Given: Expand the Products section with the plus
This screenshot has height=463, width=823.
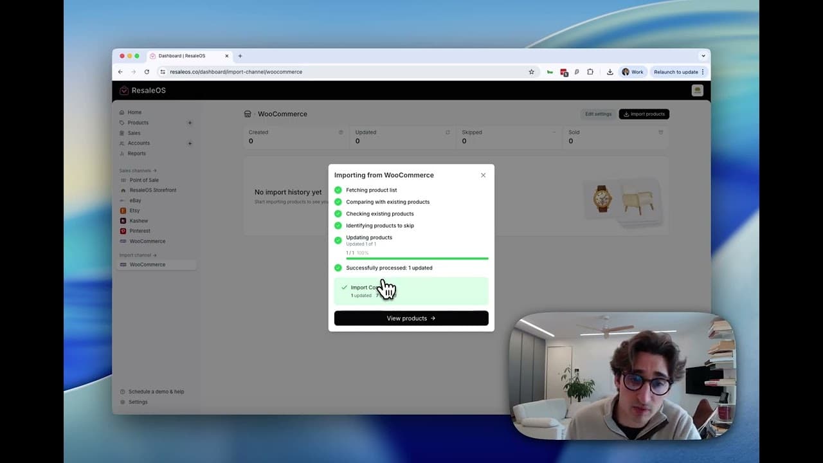Looking at the screenshot, I should [x=190, y=122].
